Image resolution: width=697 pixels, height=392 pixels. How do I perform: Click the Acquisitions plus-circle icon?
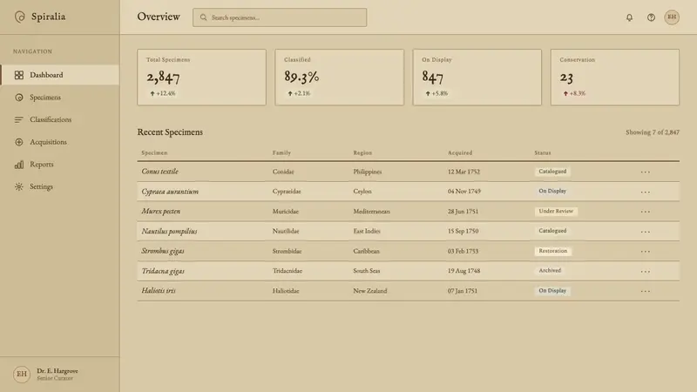click(18, 142)
